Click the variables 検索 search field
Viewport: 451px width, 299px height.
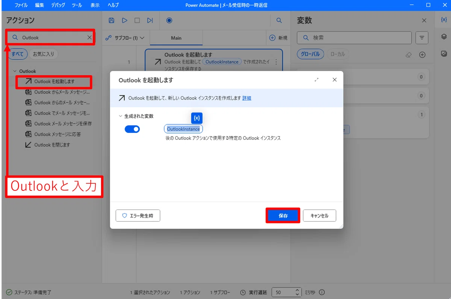354,38
